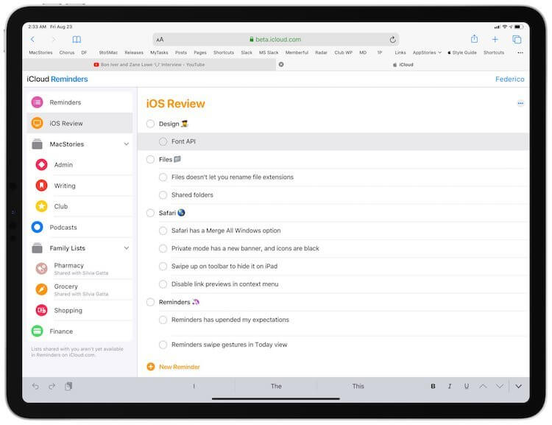This screenshot has width=552, height=425.
Task: Redo with keyboard bar redo arrow
Action: pos(52,386)
